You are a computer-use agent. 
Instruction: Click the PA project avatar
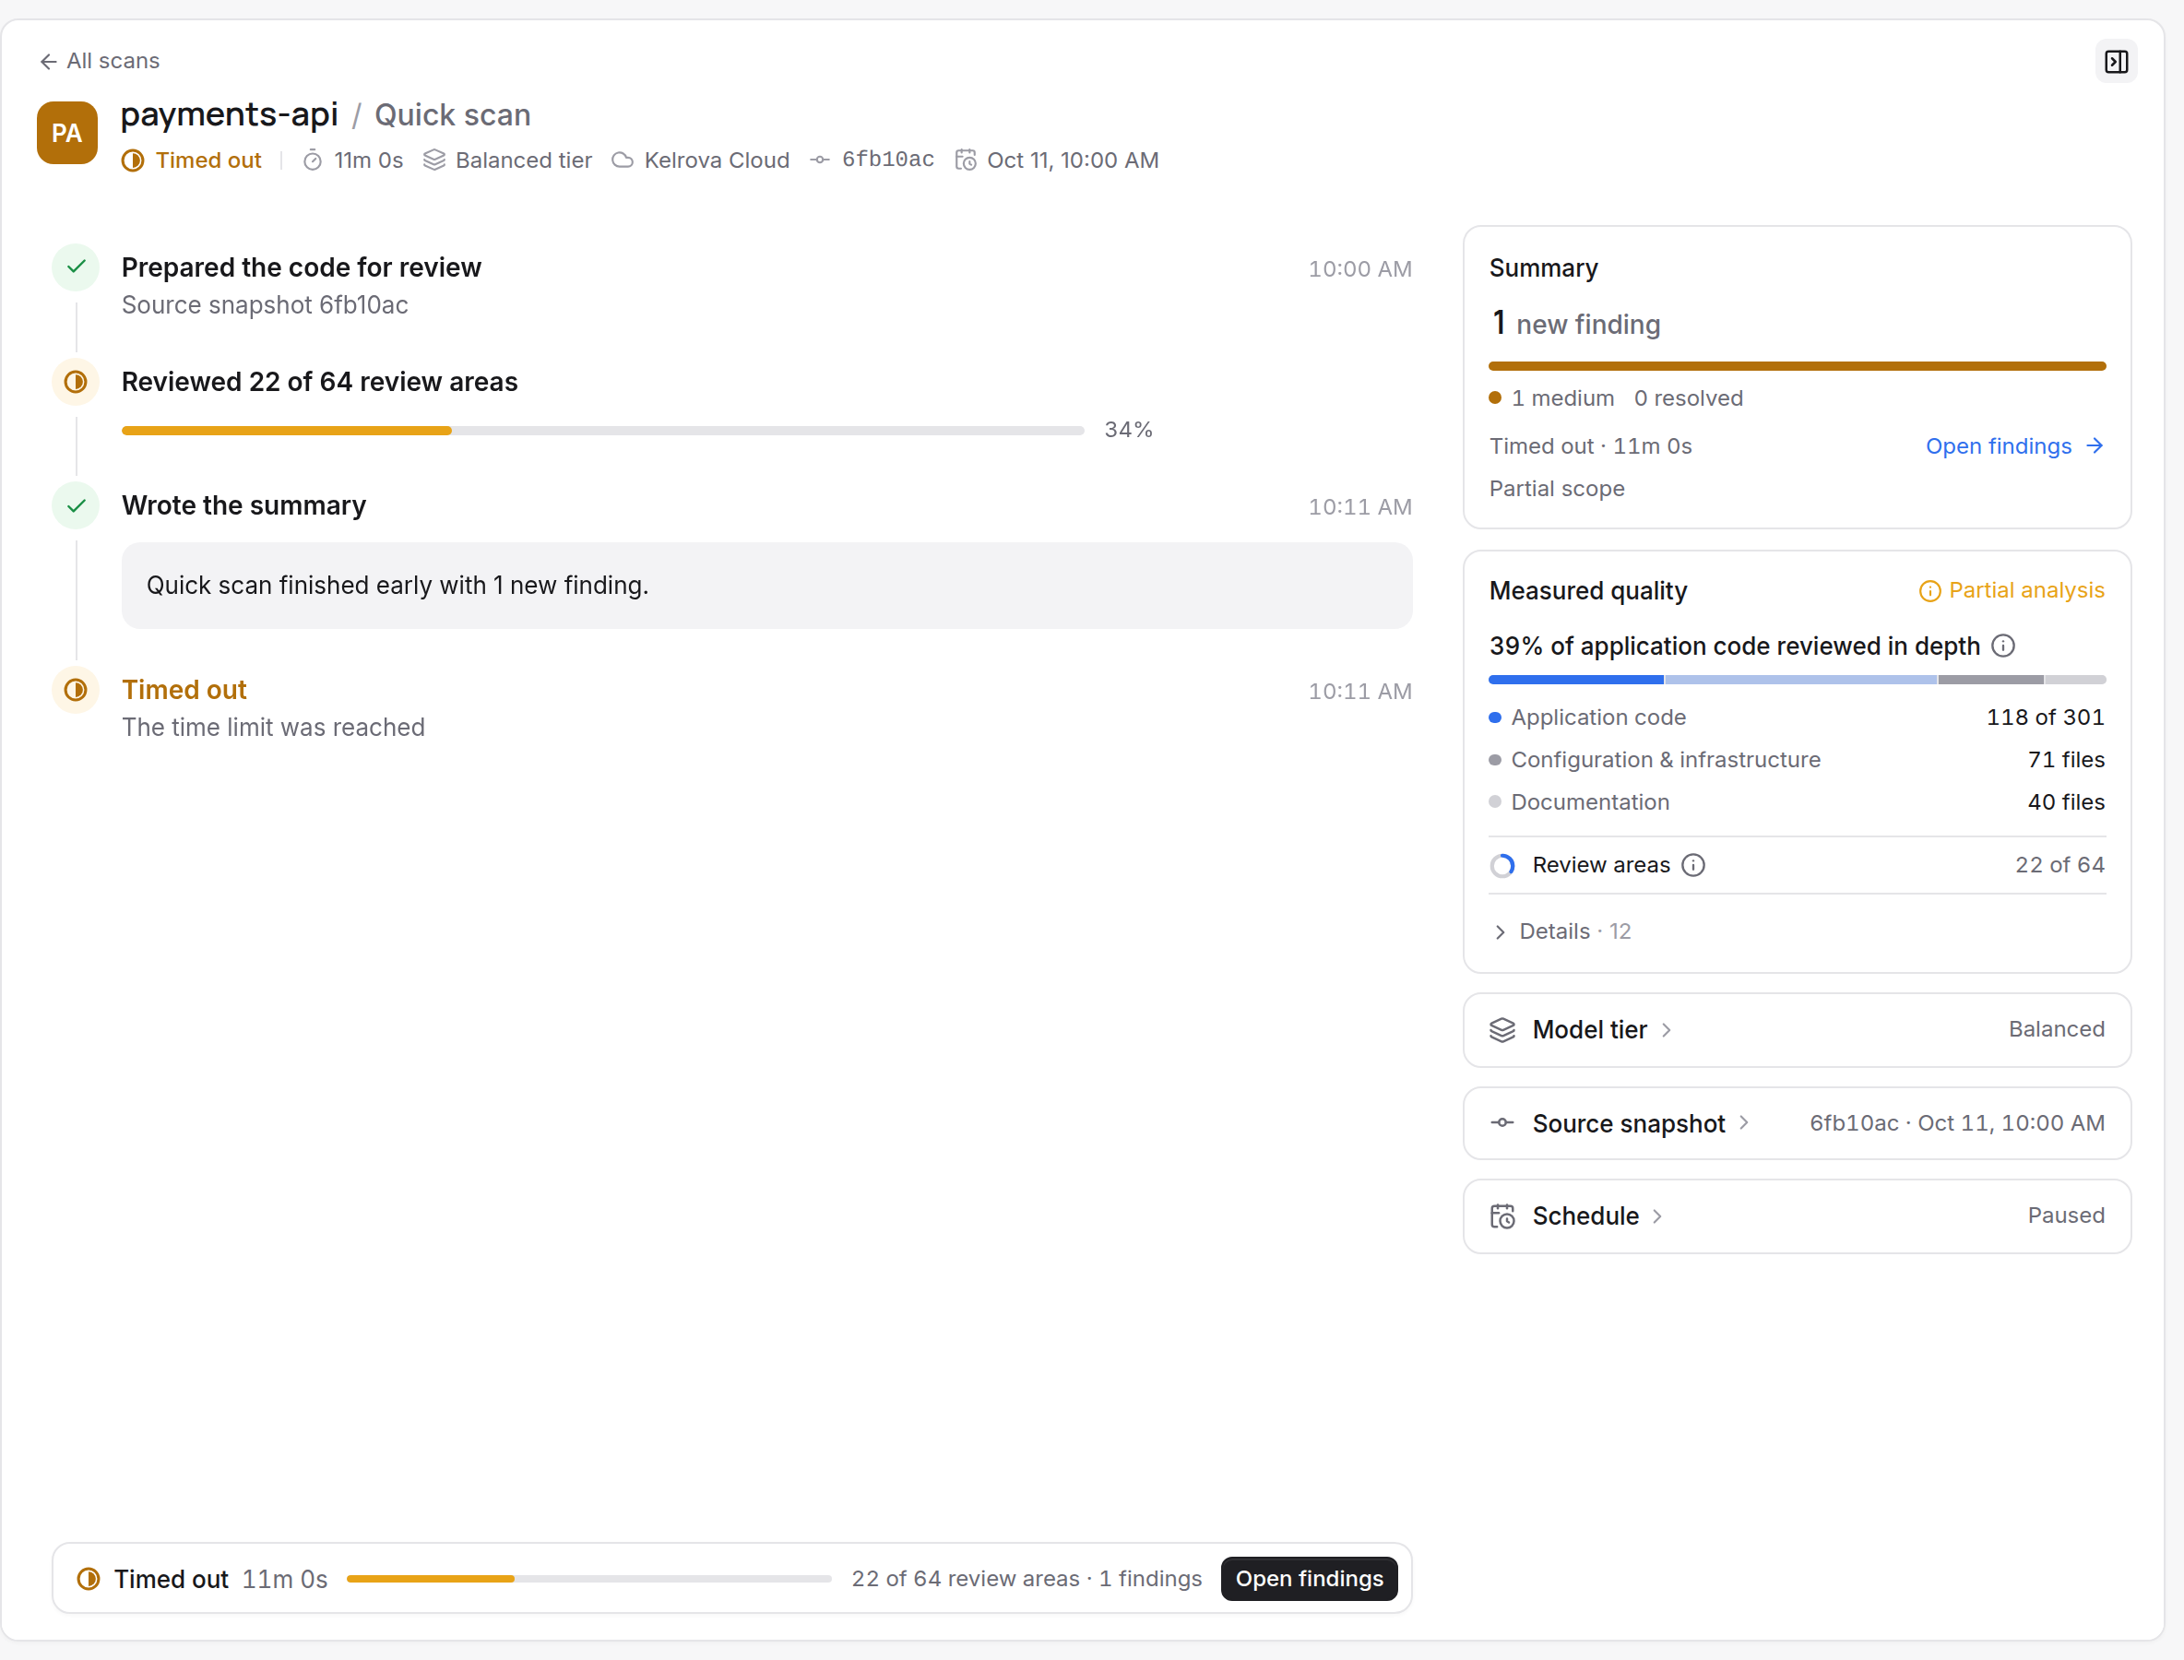coord(67,133)
